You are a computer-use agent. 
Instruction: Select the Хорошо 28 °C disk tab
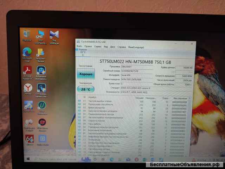(x=83, y=52)
